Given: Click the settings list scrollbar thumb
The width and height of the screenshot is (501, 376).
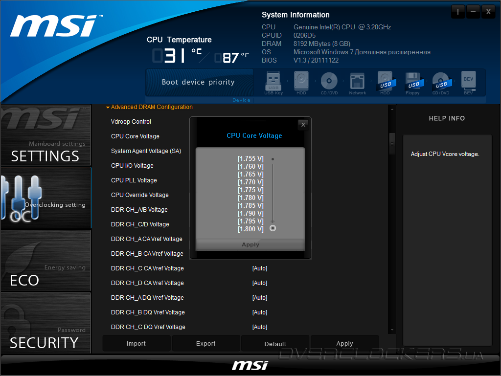Looking at the screenshot, I should (392, 144).
